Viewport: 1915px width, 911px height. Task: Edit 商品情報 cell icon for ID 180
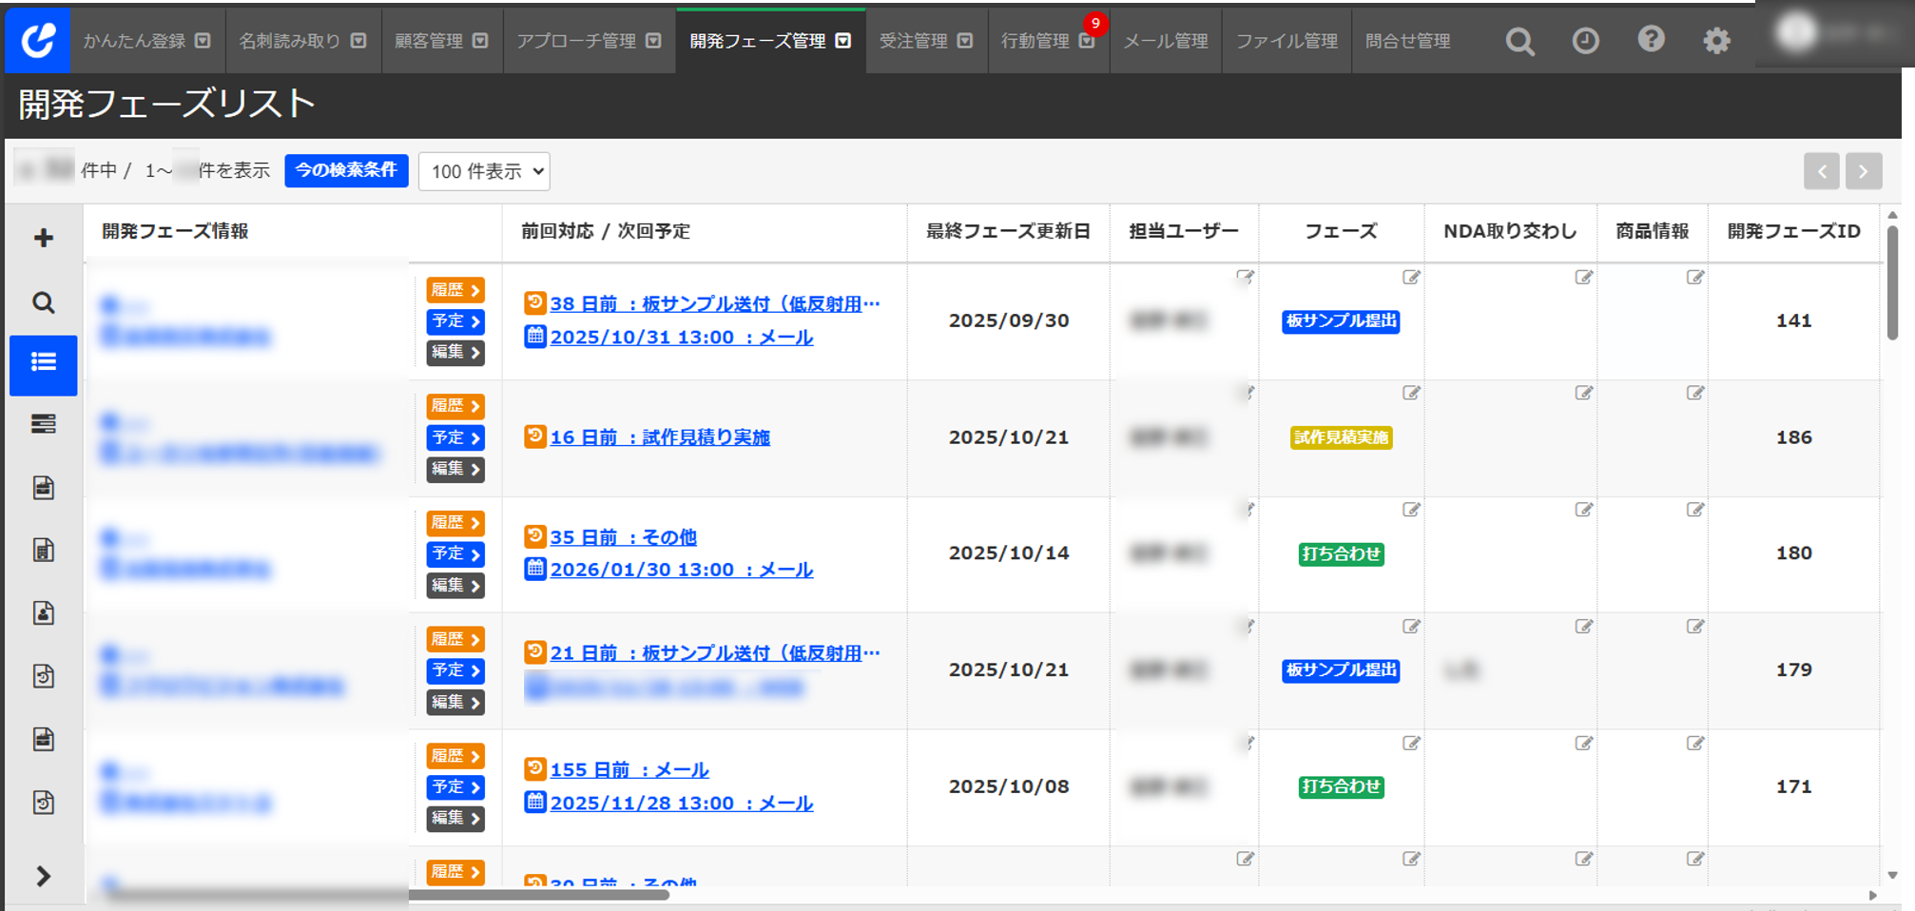point(1695,510)
